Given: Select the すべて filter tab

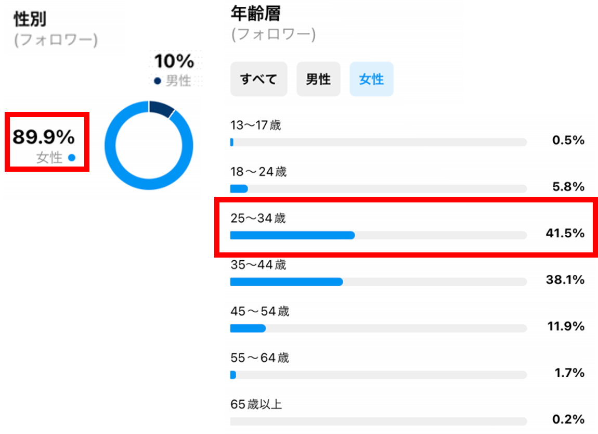Looking at the screenshot, I should [258, 80].
